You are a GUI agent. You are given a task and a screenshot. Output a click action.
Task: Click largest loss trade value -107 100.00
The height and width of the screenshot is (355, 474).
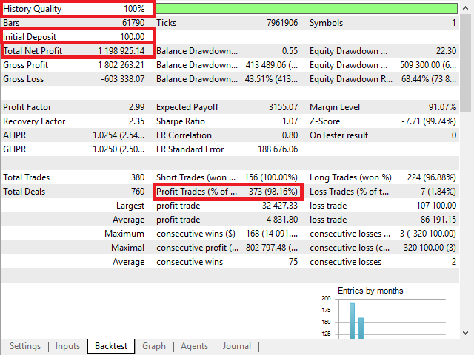click(x=435, y=206)
